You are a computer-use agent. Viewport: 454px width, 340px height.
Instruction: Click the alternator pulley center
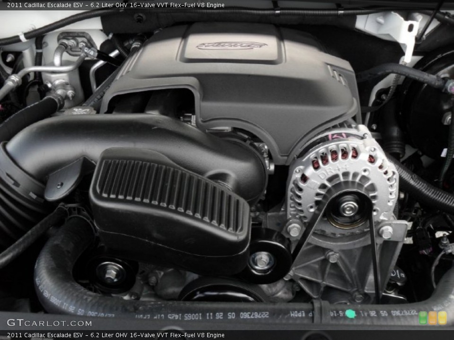pyautogui.click(x=349, y=208)
